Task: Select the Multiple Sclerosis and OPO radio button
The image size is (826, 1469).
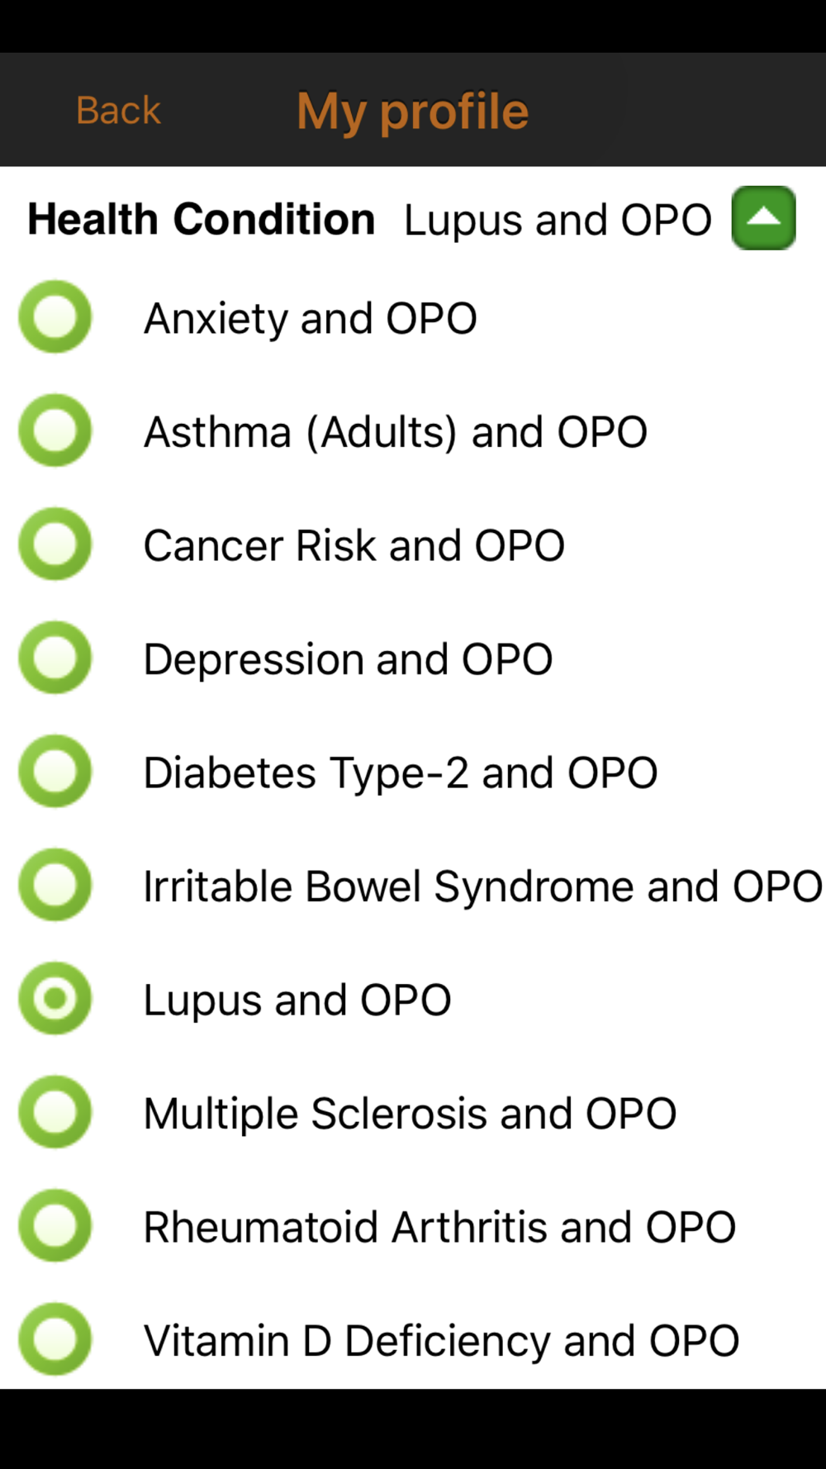Action: click(55, 1112)
